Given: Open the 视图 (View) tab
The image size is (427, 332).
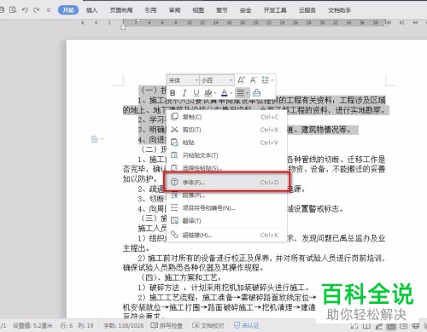Looking at the screenshot, I should pyautogui.click(x=198, y=10).
